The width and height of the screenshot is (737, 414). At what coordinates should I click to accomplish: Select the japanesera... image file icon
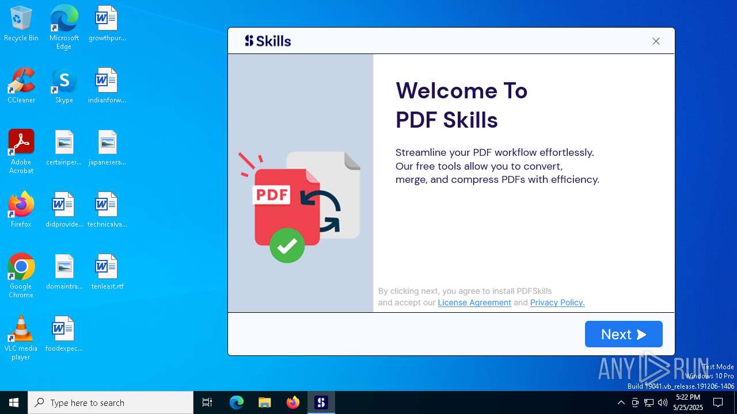pyautogui.click(x=107, y=148)
